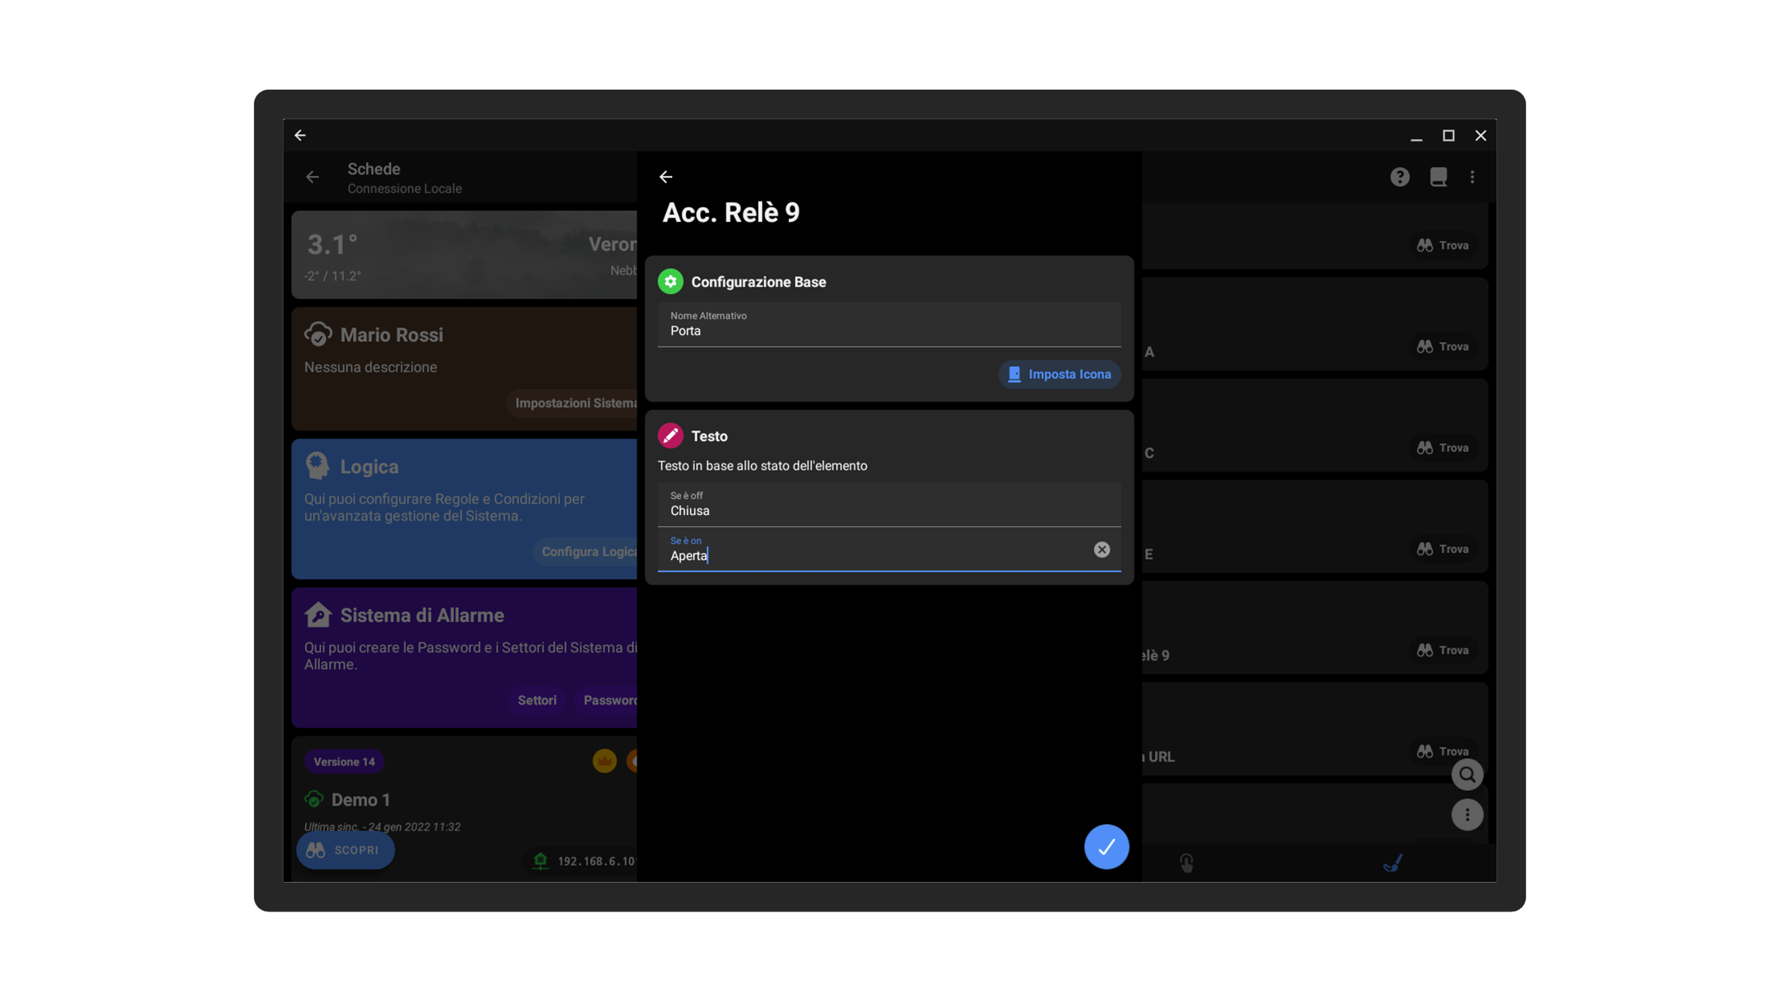This screenshot has width=1780, height=1001.
Task: Select the touch hand tab at the bottom
Action: click(1187, 862)
